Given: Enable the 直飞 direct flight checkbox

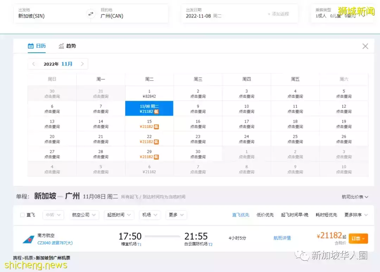Looking at the screenshot, I should pos(22,215).
